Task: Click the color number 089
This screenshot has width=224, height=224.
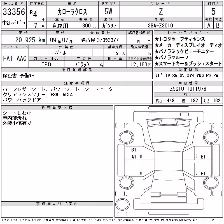Action: click(x=46, y=64)
